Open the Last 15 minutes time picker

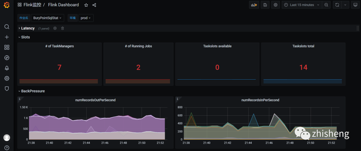click(302, 5)
